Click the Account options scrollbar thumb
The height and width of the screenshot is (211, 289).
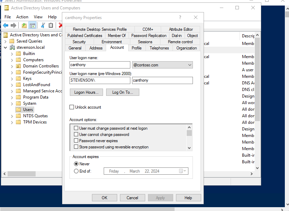click(189, 133)
